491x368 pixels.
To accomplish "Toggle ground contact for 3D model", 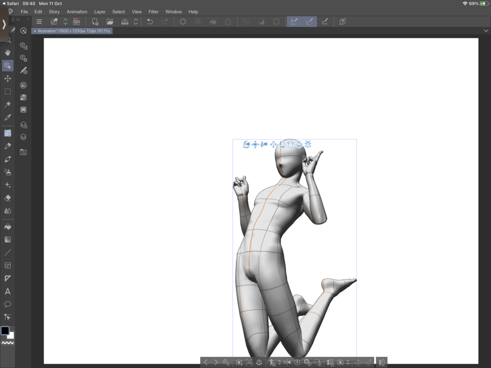I will [x=259, y=362].
